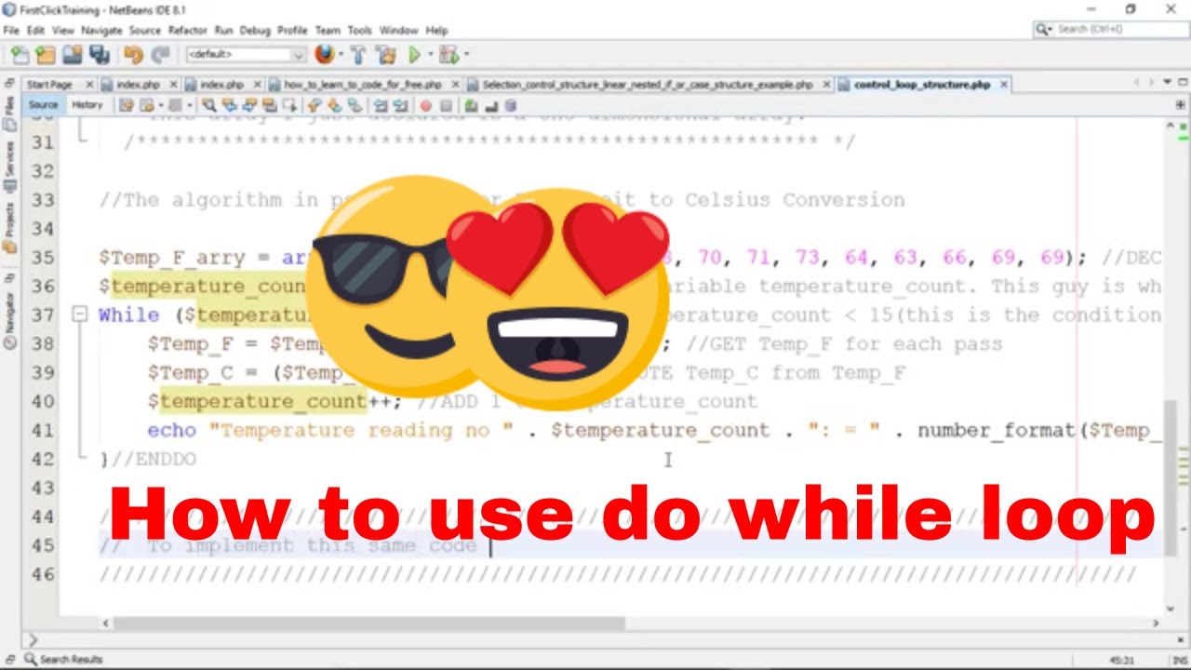Expand the Debug Project dropdown arrow
This screenshot has height=670, width=1191.
point(465,55)
